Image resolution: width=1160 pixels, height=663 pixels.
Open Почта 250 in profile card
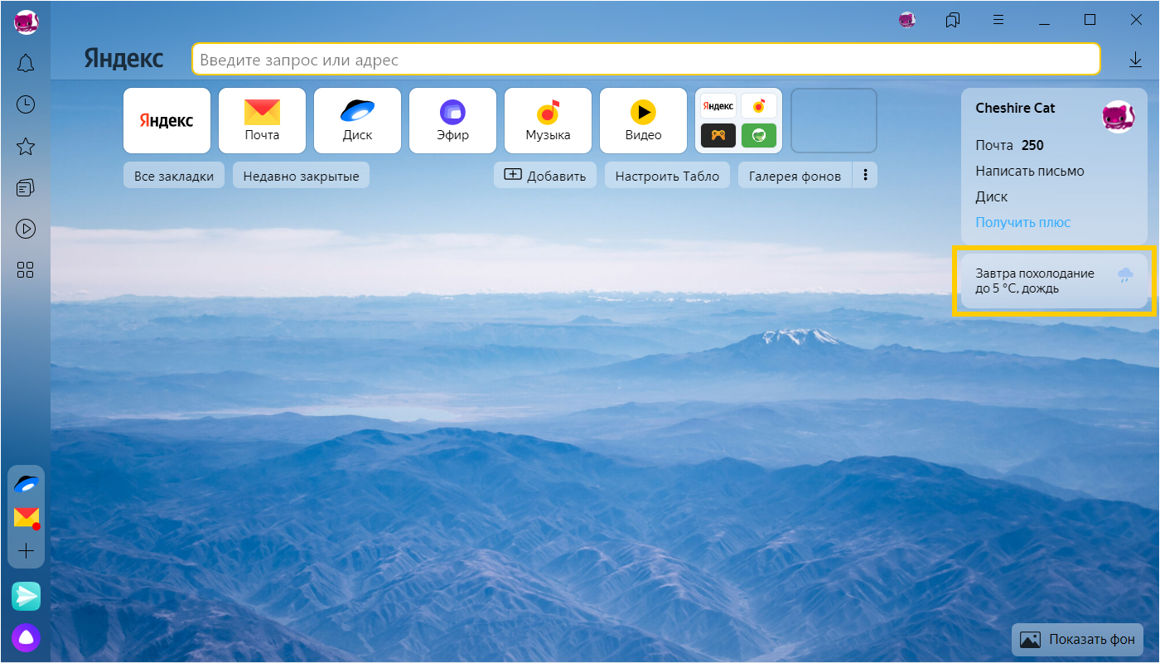click(x=1009, y=145)
